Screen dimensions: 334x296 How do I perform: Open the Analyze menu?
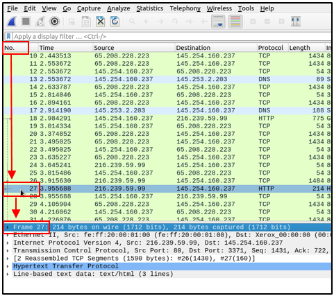pos(119,8)
